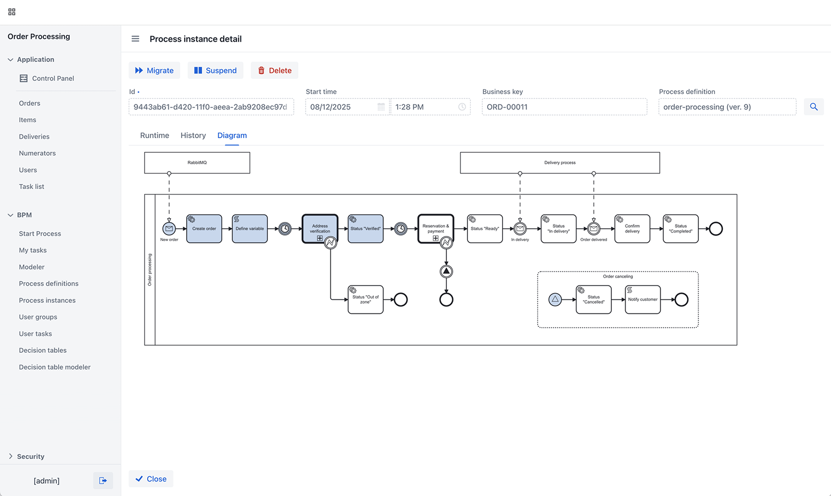Open Process instances in sidebar
Image resolution: width=831 pixels, height=496 pixels.
[47, 300]
